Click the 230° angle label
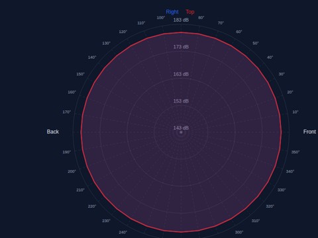This screenshot has height=238, width=318. tap(106, 221)
